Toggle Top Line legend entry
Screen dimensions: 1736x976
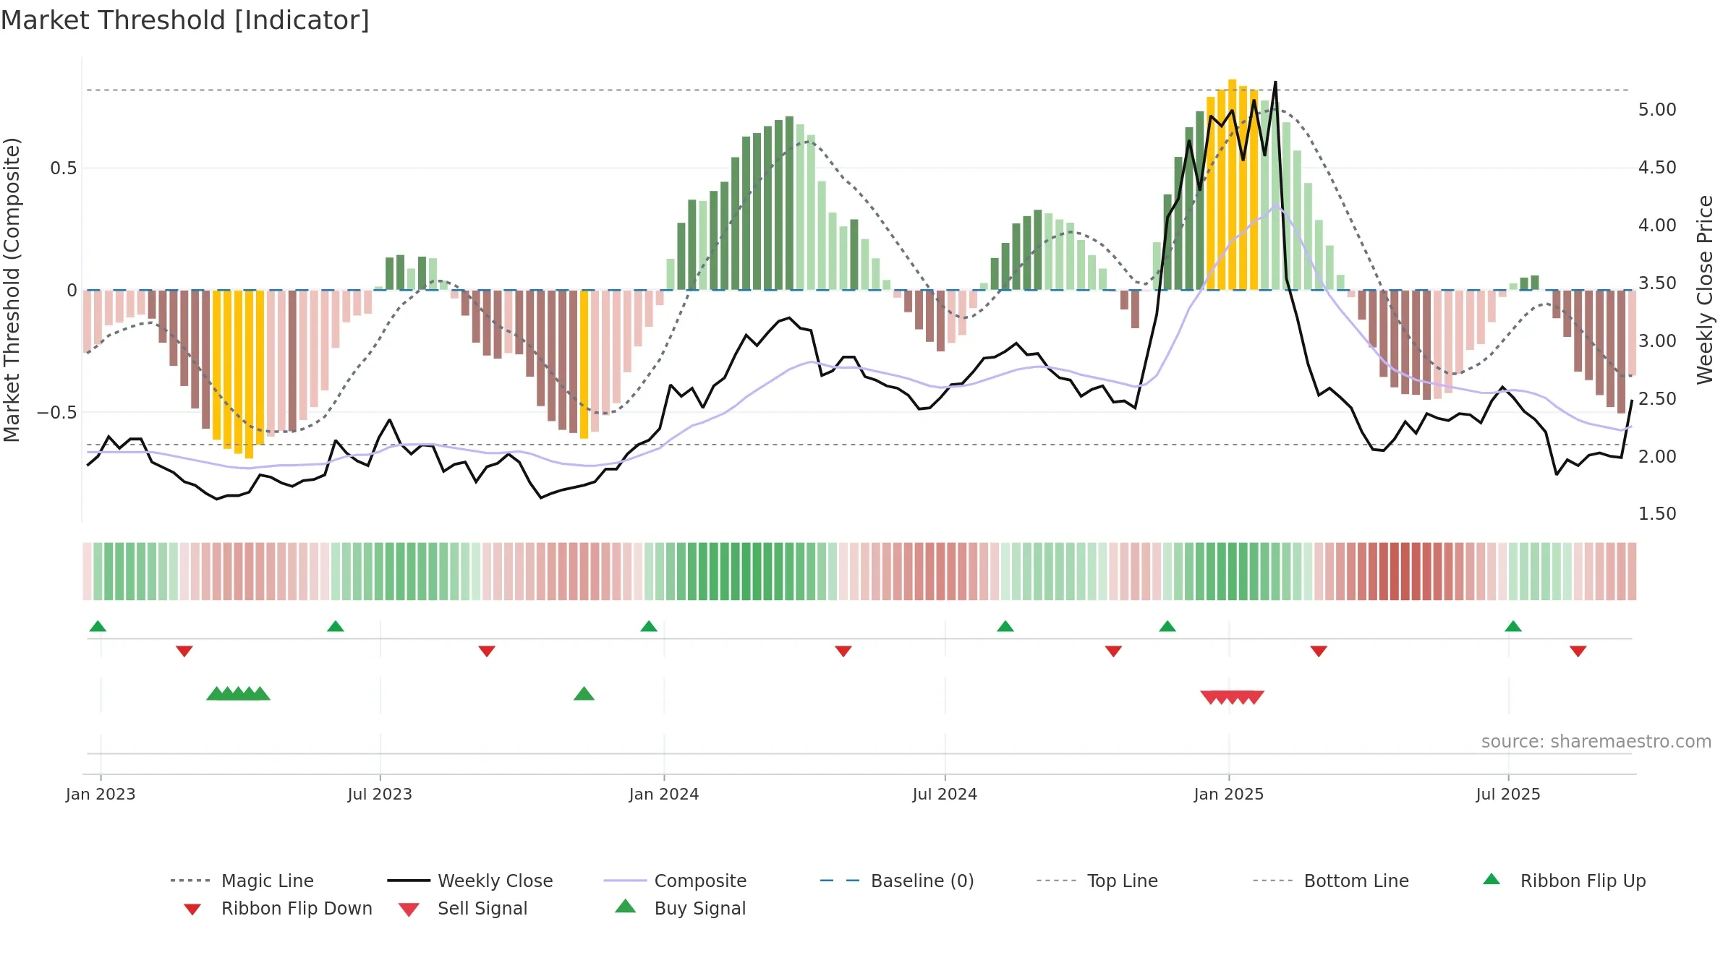pos(1097,881)
